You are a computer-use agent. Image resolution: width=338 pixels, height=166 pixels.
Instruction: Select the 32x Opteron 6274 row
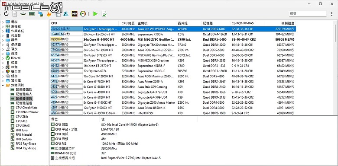(x=173, y=71)
